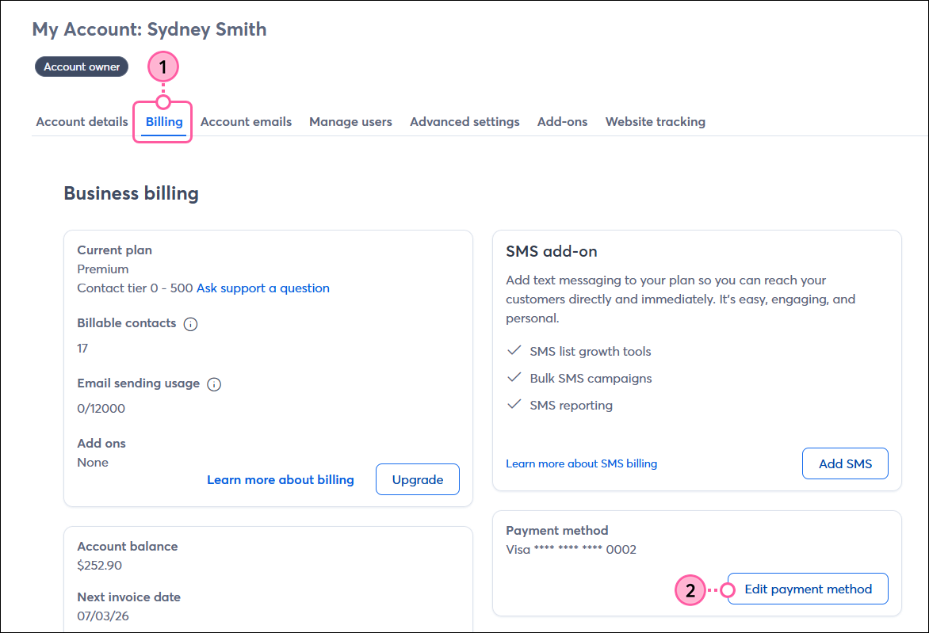Image resolution: width=929 pixels, height=633 pixels.
Task: Click the Upgrade button
Action: [418, 479]
